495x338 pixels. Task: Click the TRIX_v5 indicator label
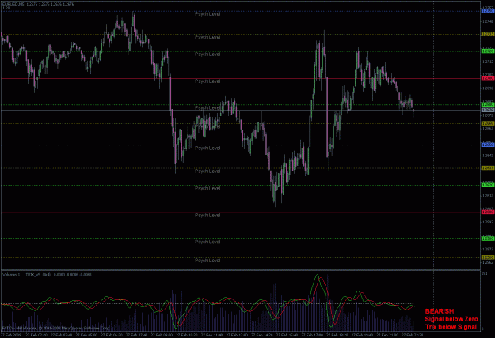pos(33,275)
